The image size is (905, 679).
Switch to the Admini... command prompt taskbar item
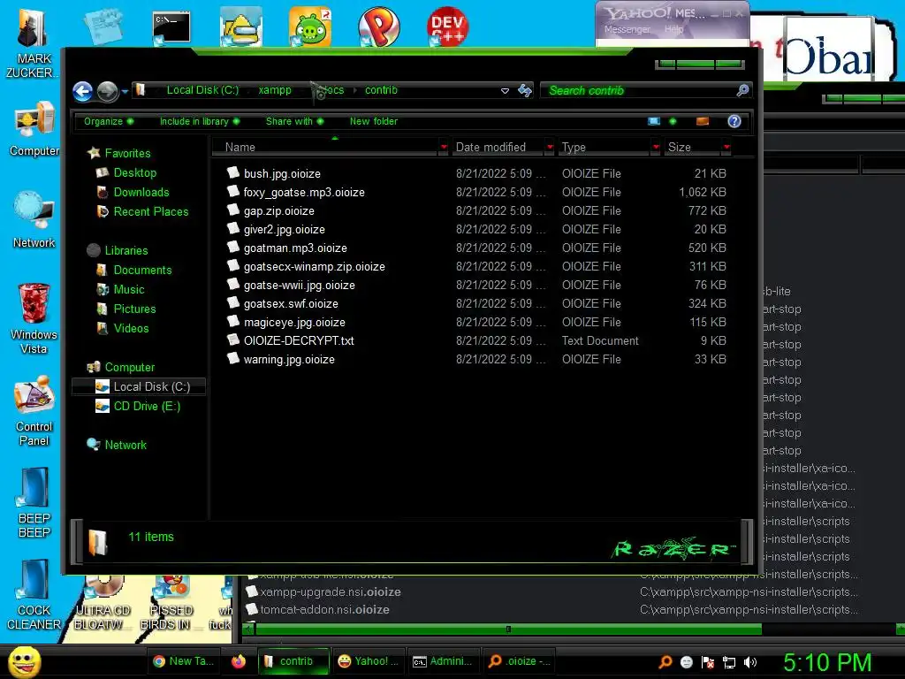pyautogui.click(x=444, y=661)
